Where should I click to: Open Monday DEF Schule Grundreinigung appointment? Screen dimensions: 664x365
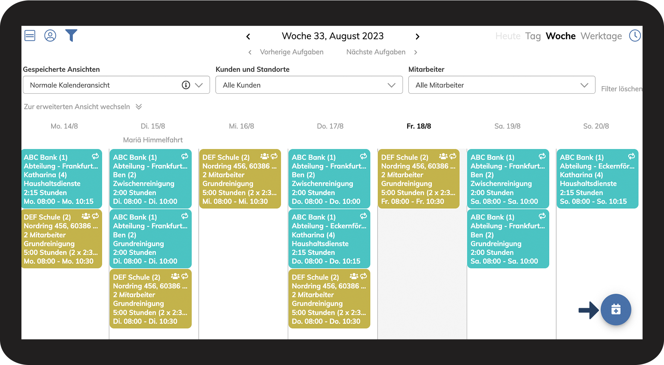(x=62, y=239)
